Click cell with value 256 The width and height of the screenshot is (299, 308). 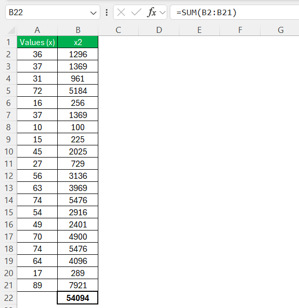(78, 103)
